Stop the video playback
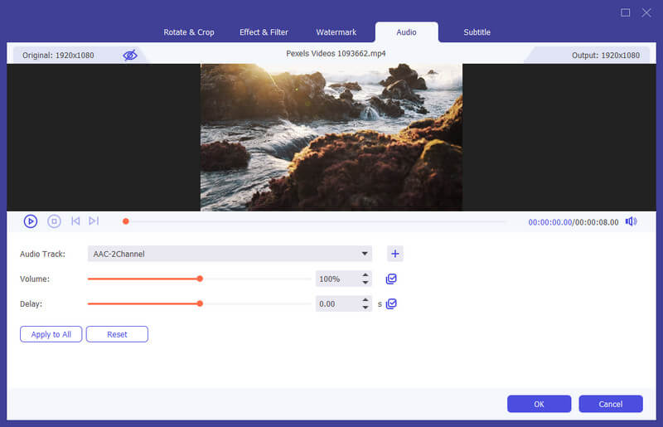Image resolution: width=663 pixels, height=427 pixels. pos(54,221)
